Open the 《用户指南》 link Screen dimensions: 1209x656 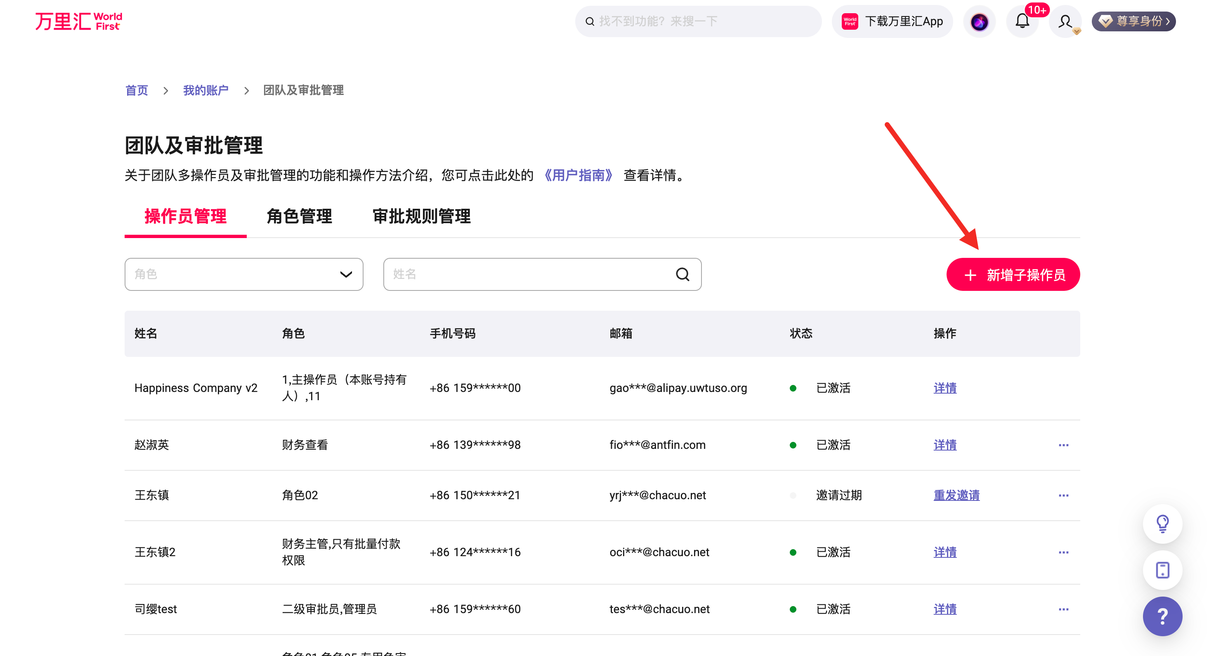[x=578, y=175]
